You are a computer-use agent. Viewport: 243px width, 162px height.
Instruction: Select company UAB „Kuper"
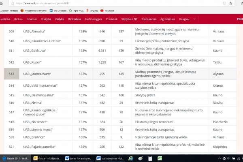point(32,62)
